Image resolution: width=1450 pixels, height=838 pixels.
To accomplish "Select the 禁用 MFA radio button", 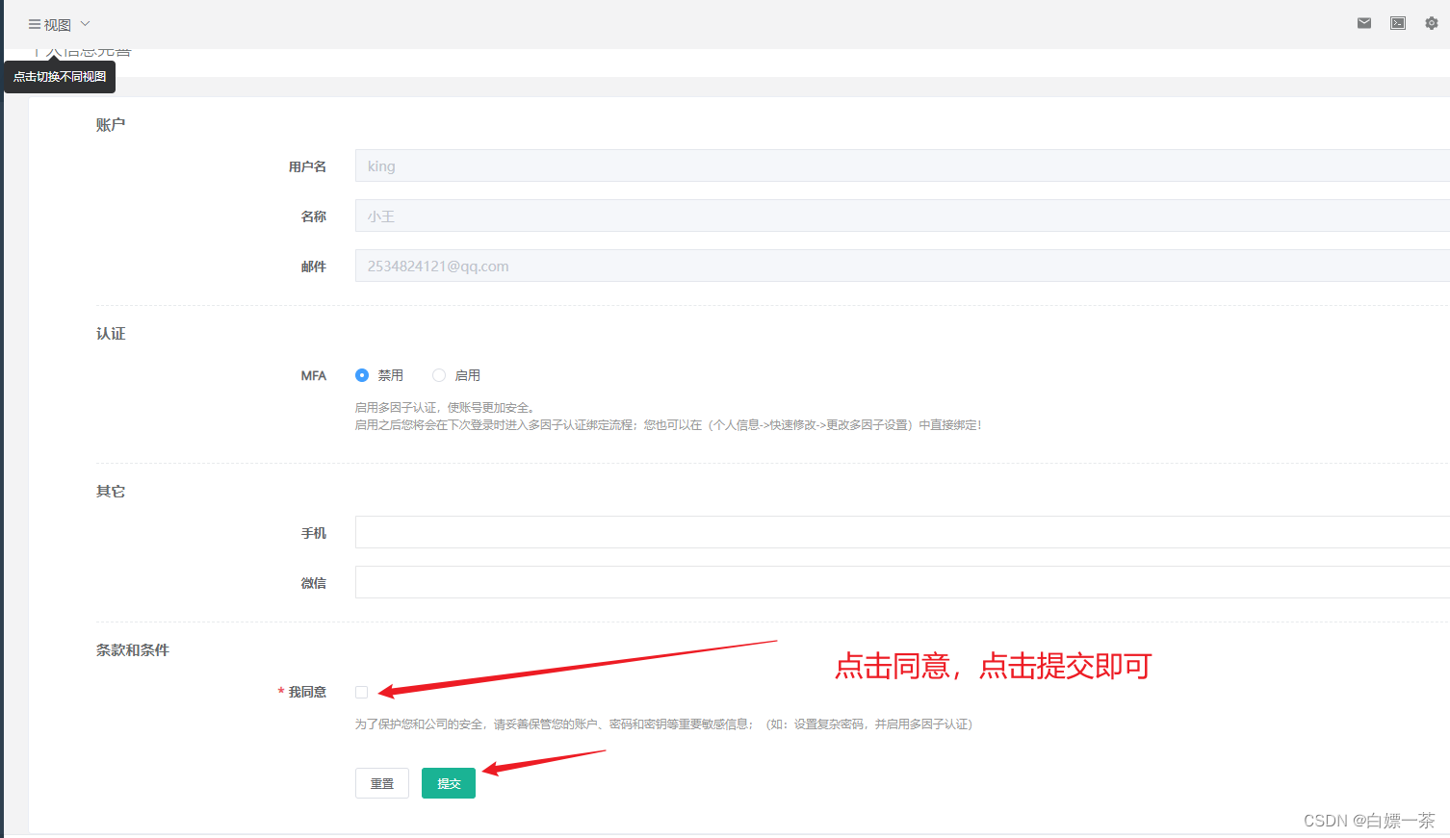I will tap(362, 375).
